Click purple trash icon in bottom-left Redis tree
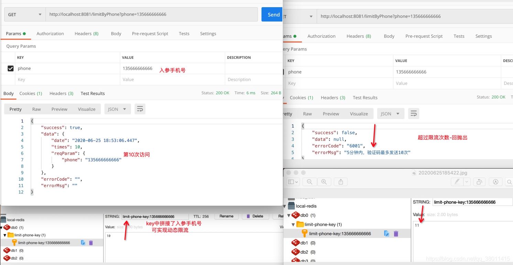The height and width of the screenshot is (265, 513). (x=91, y=243)
